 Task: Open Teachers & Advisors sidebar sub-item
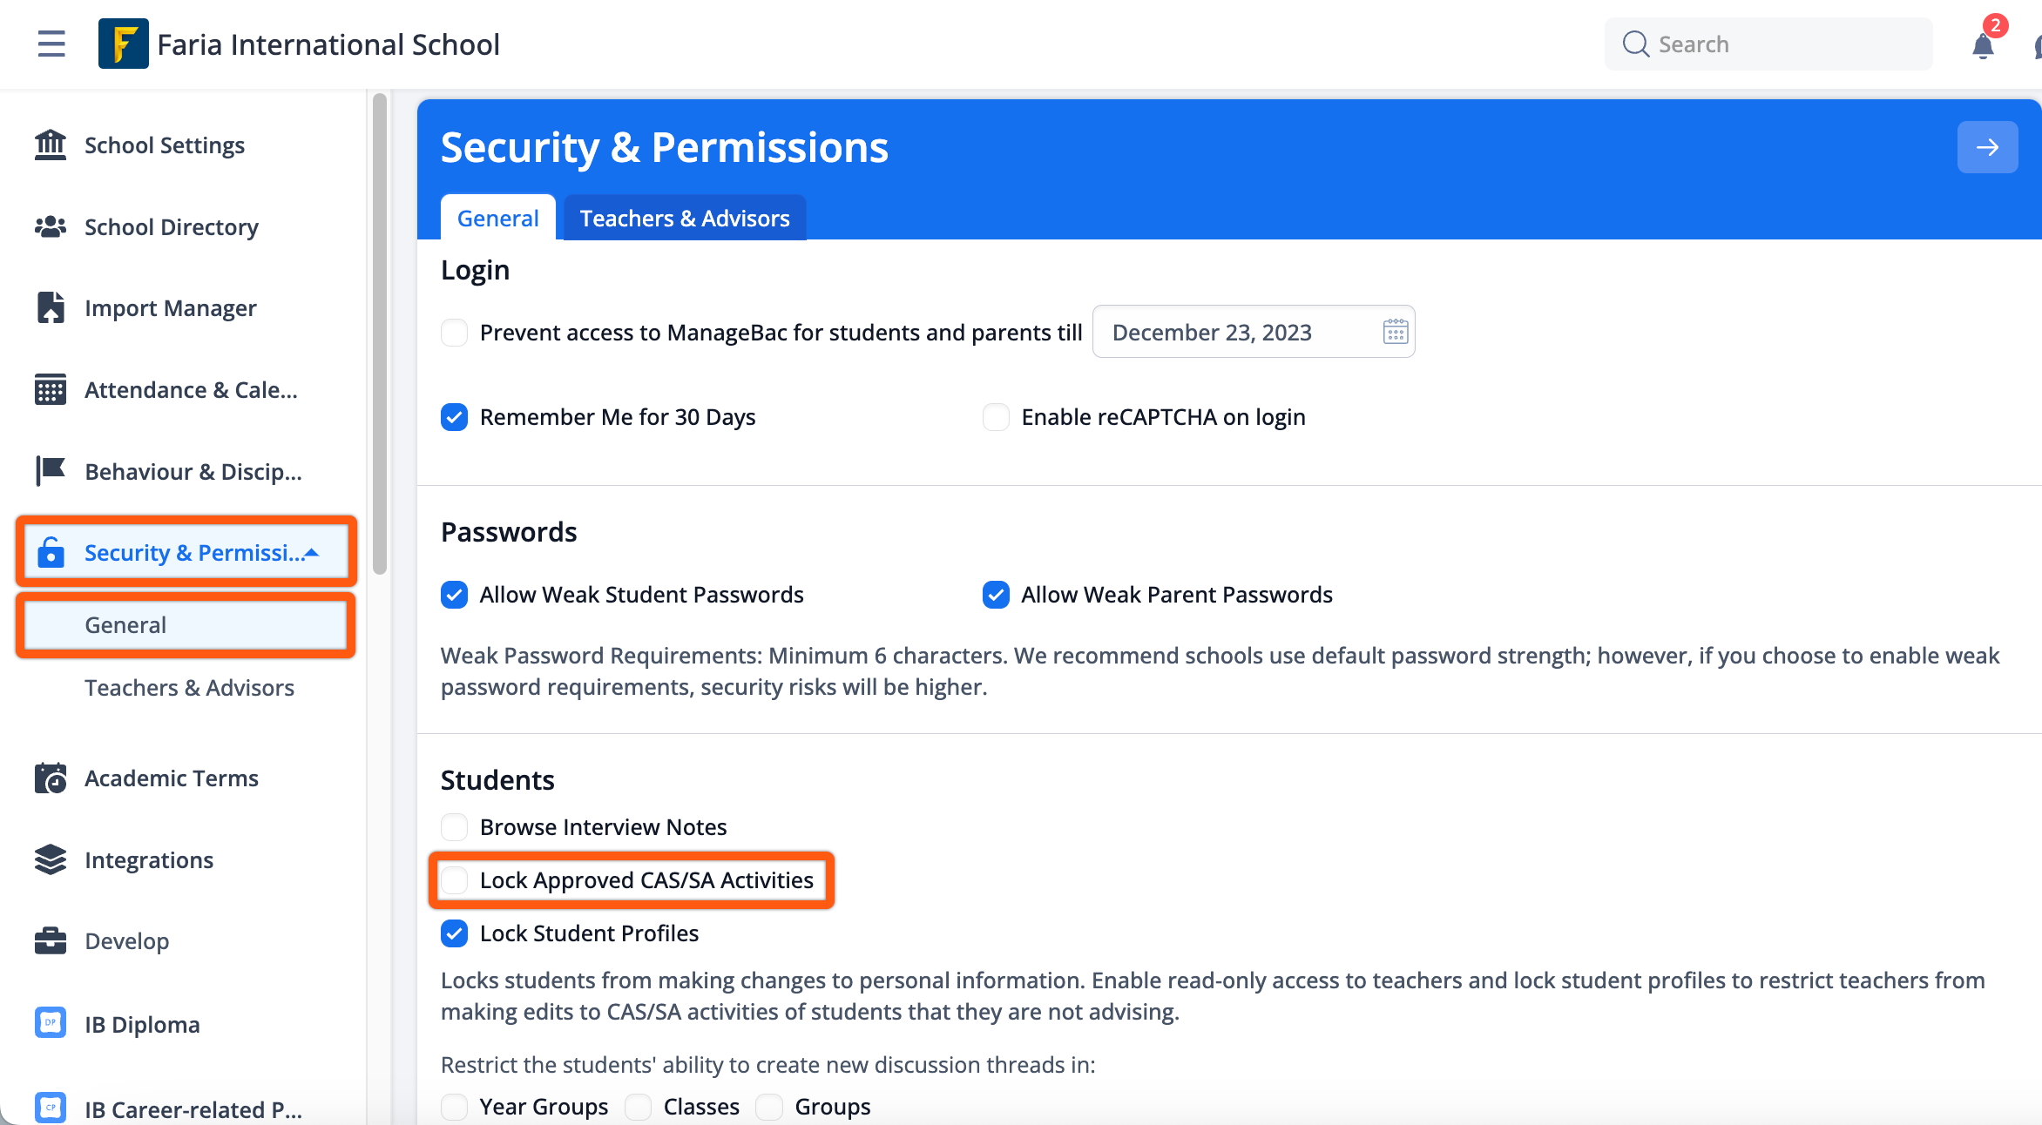tap(189, 687)
